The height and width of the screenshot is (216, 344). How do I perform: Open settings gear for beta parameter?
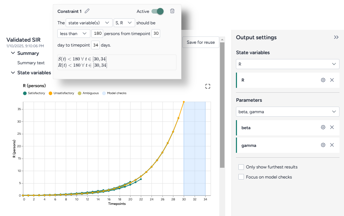323,127
